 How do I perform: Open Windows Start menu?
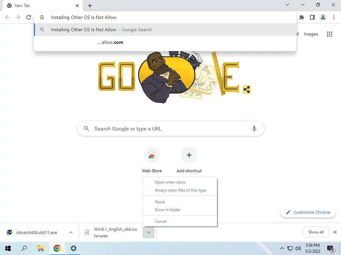point(8,248)
